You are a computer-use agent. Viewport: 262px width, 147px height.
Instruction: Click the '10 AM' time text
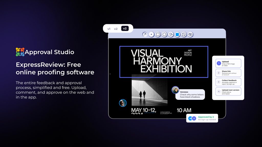tap(184, 110)
